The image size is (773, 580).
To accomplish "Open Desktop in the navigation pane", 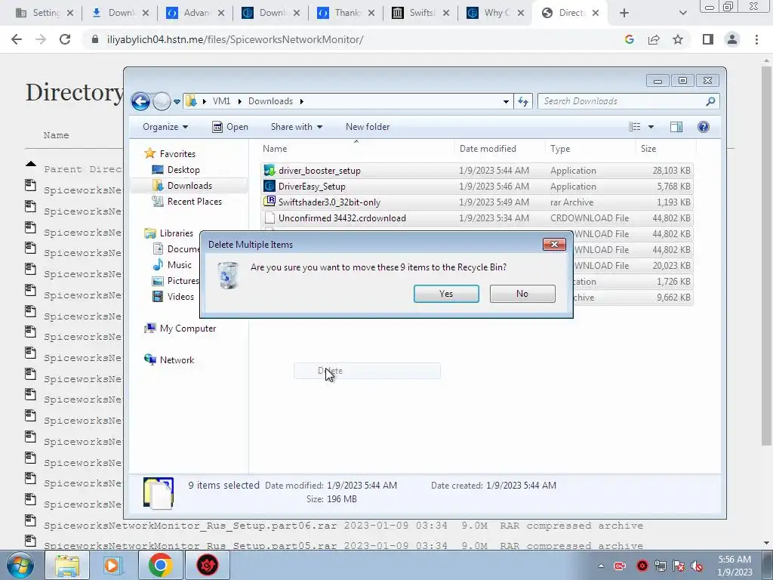I will 183,170.
